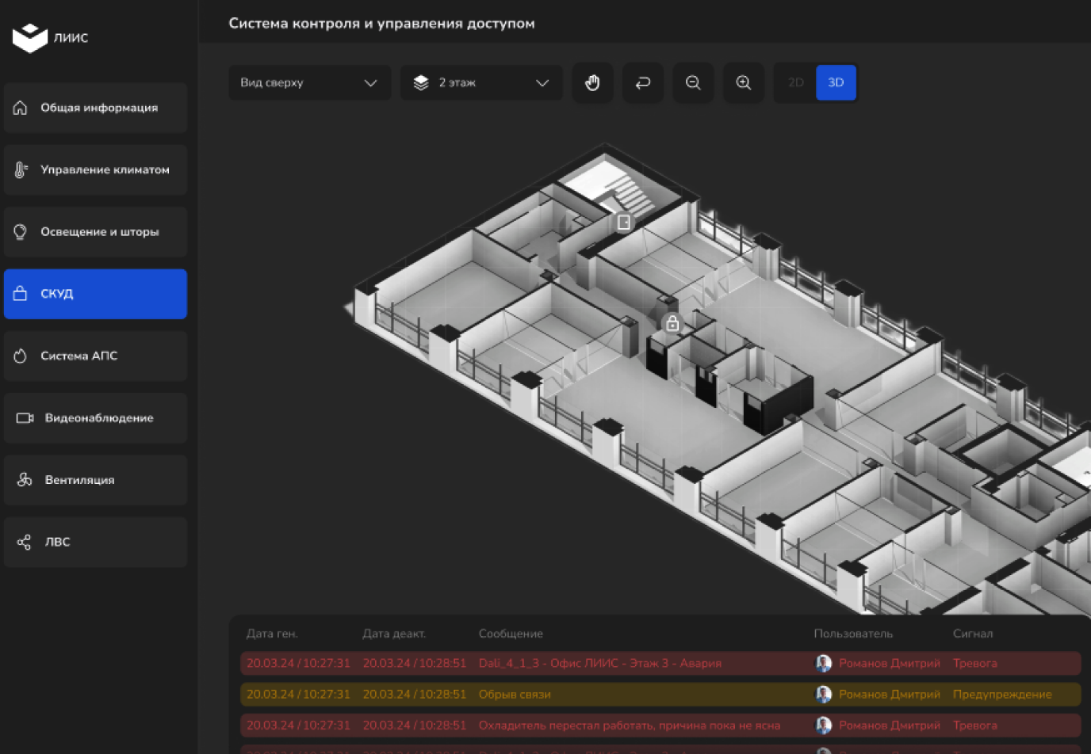Click the camera icon beside Видеонаблюдение
Screen dimensions: 1091x754
click(25, 418)
